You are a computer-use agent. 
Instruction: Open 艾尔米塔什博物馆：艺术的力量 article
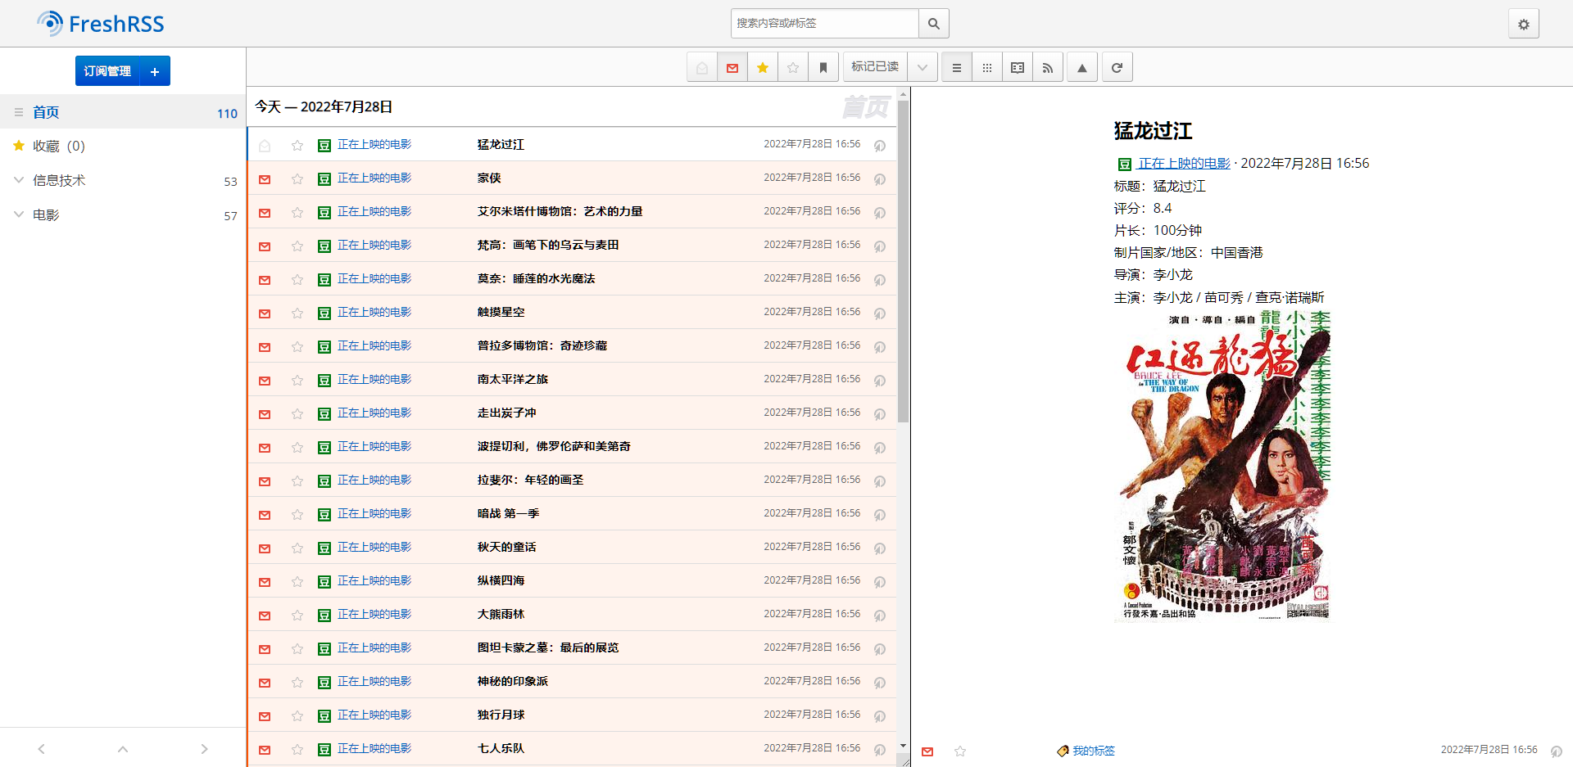click(x=560, y=212)
